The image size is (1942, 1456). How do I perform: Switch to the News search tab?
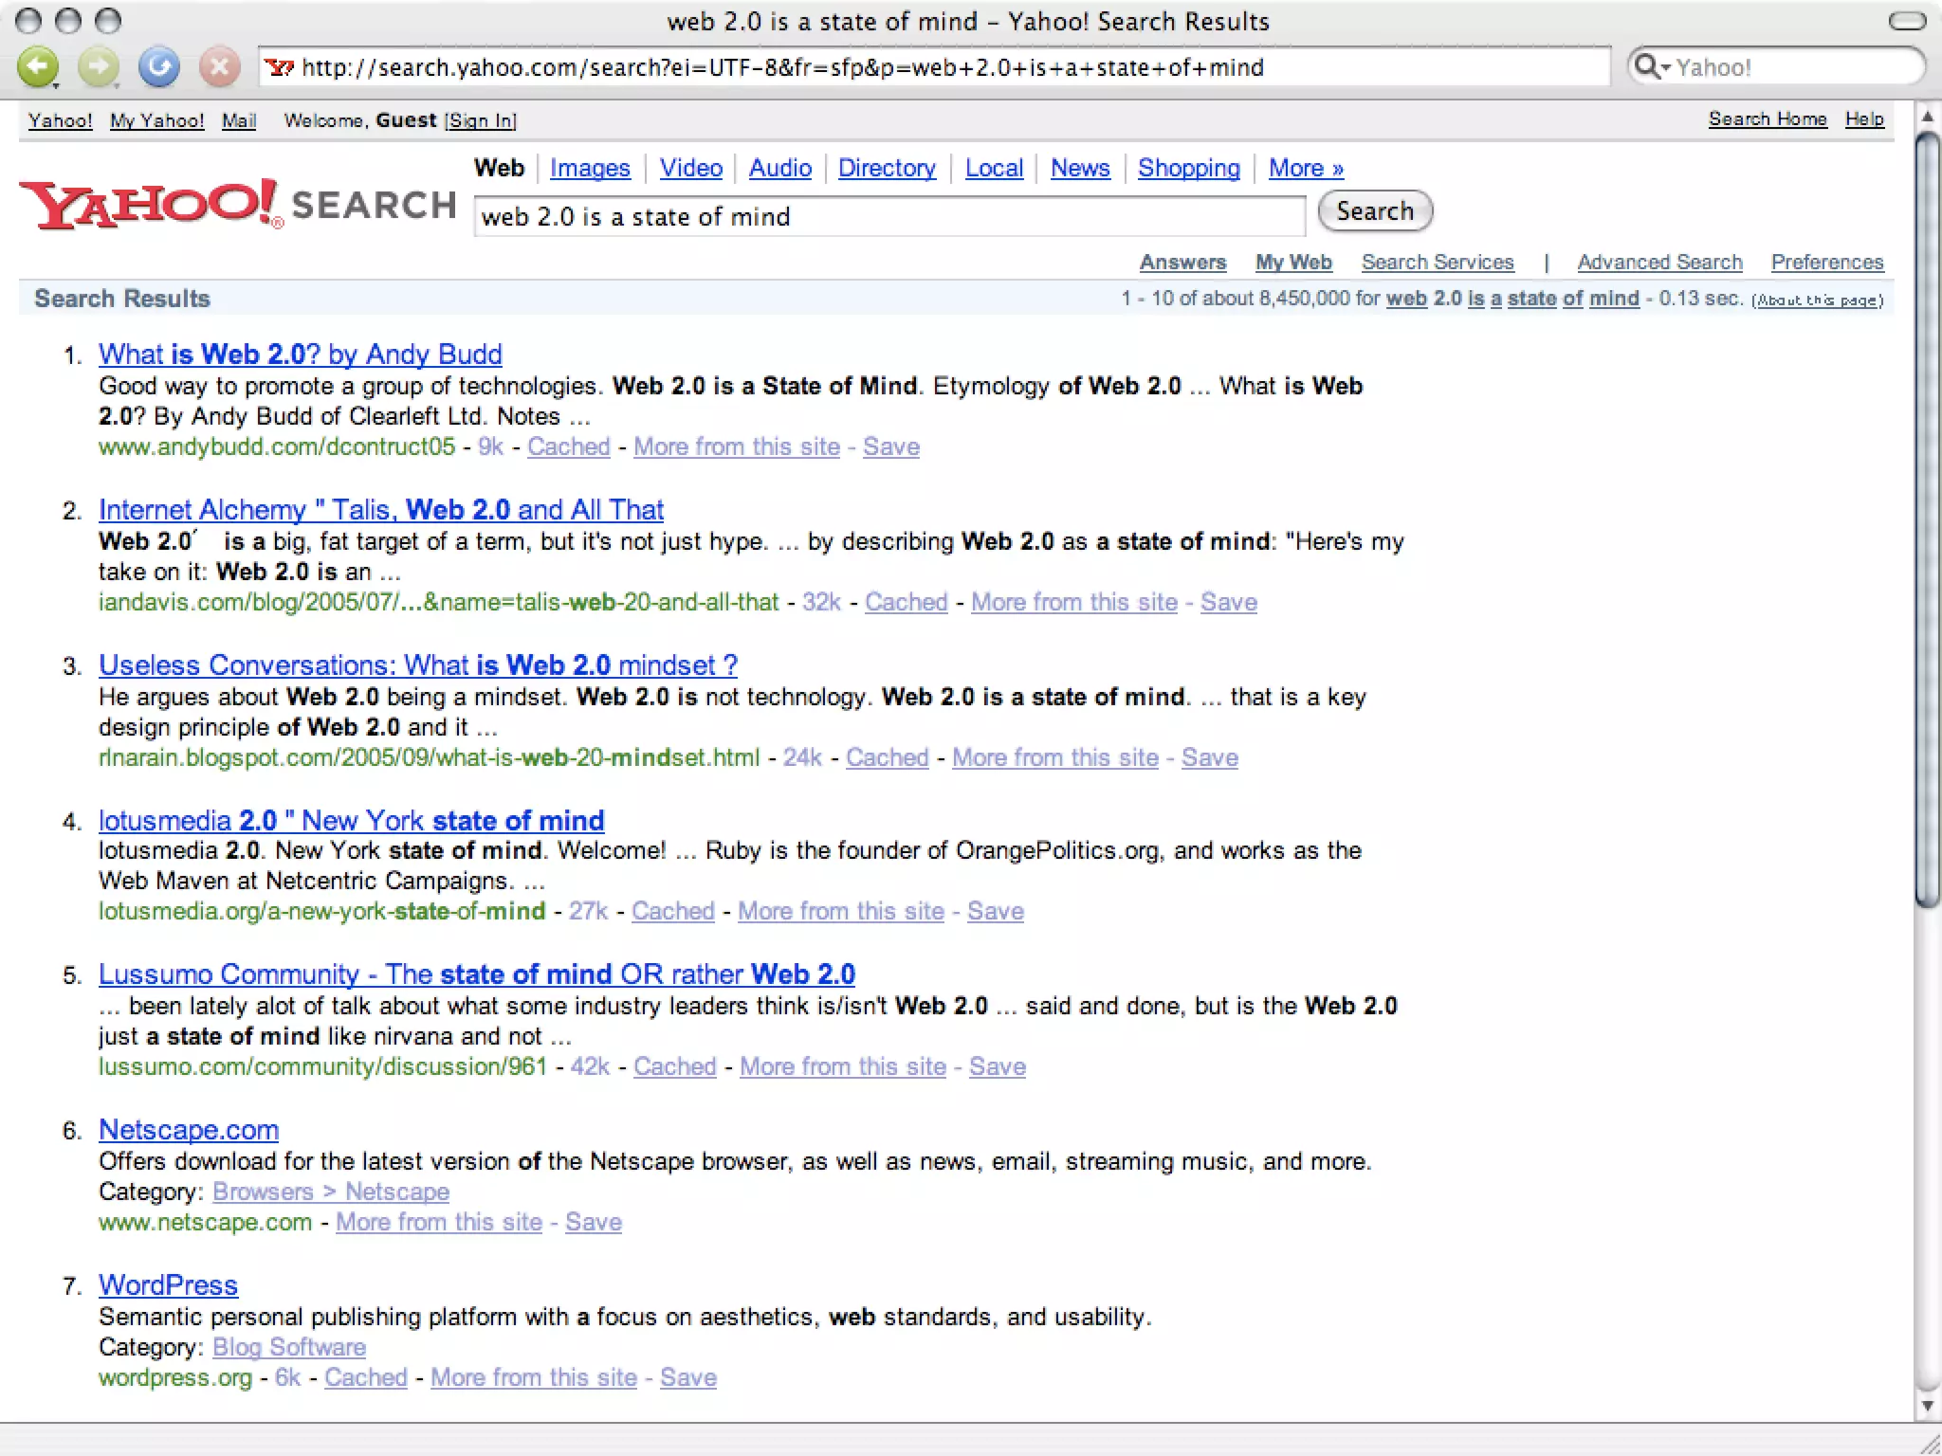[x=1080, y=168]
